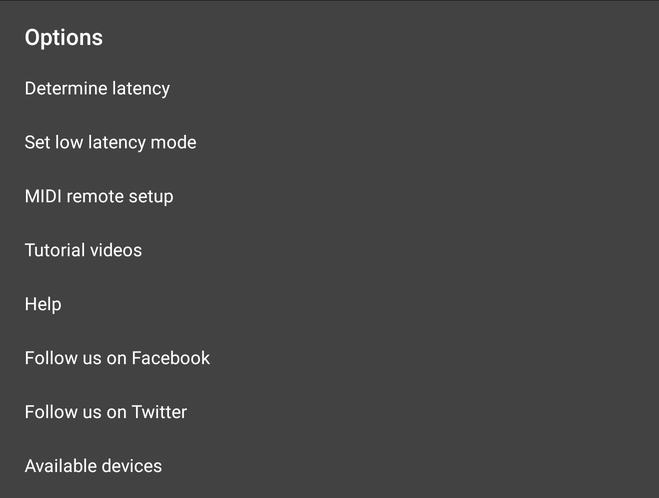This screenshot has height=498, width=659.
Task: Choose Set low latency mode
Action: click(110, 142)
